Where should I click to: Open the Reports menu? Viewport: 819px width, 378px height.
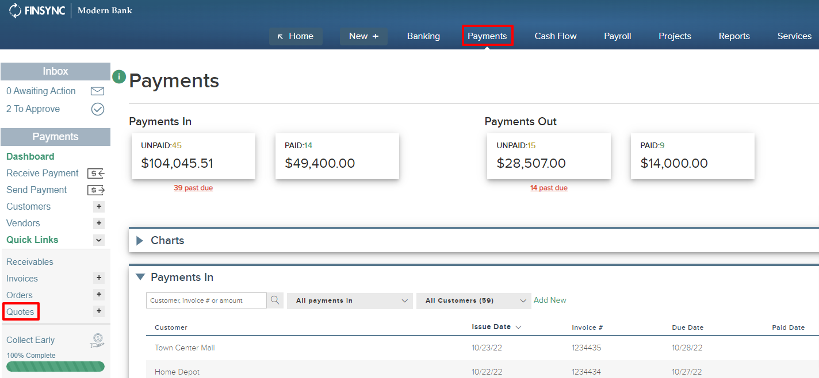click(734, 36)
